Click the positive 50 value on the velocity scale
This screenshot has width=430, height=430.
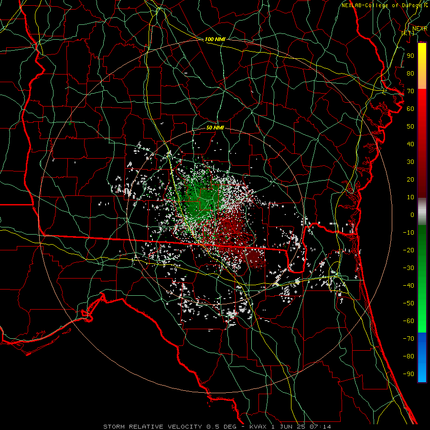(x=410, y=127)
